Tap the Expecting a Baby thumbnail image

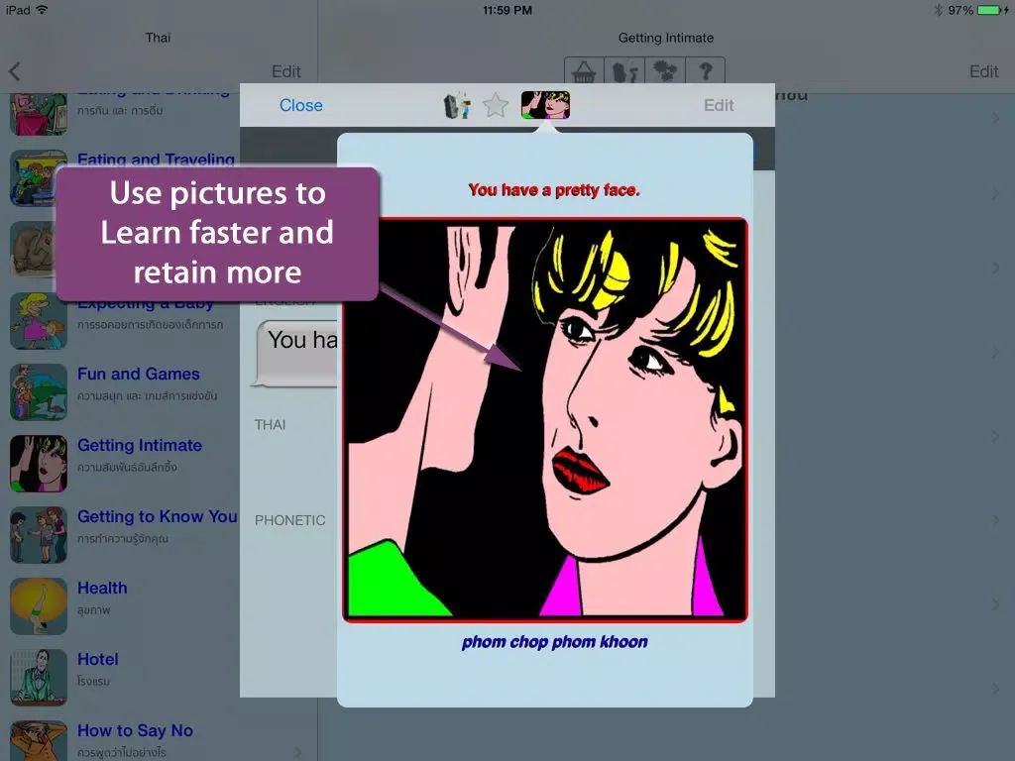(x=39, y=321)
